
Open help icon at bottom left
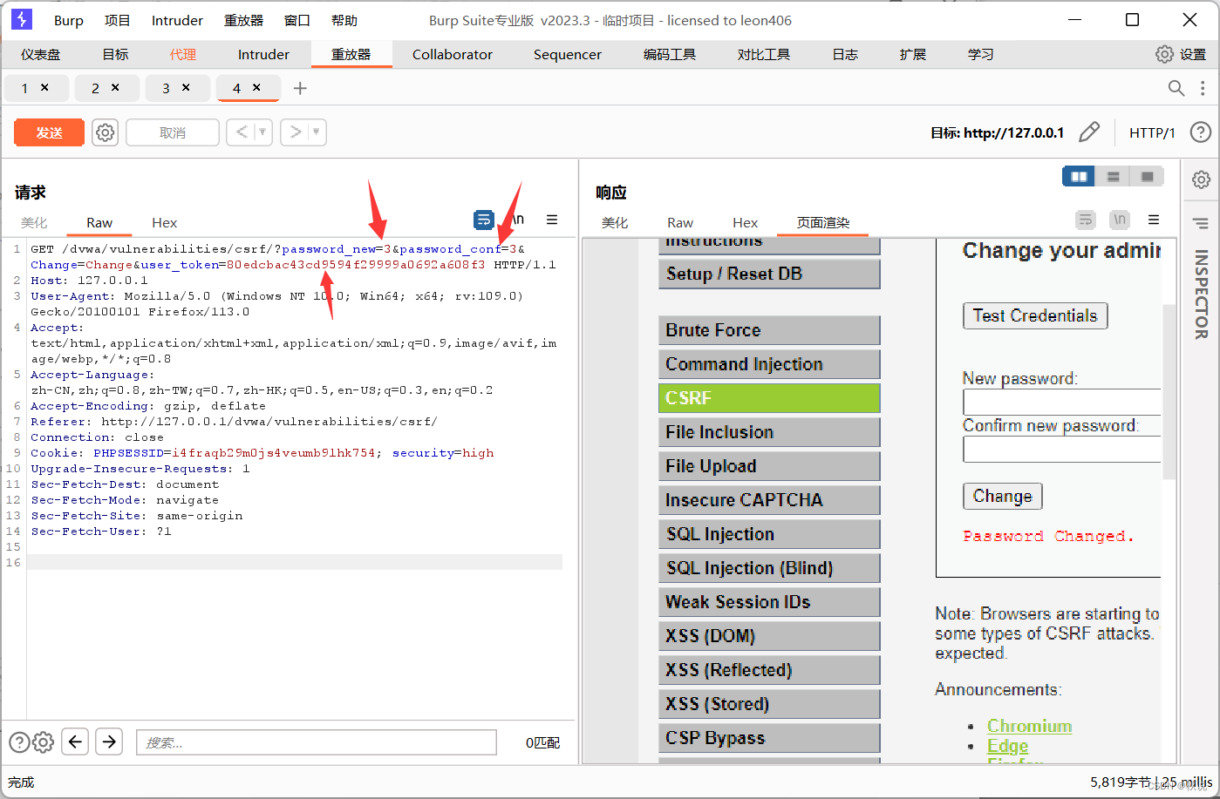[19, 742]
